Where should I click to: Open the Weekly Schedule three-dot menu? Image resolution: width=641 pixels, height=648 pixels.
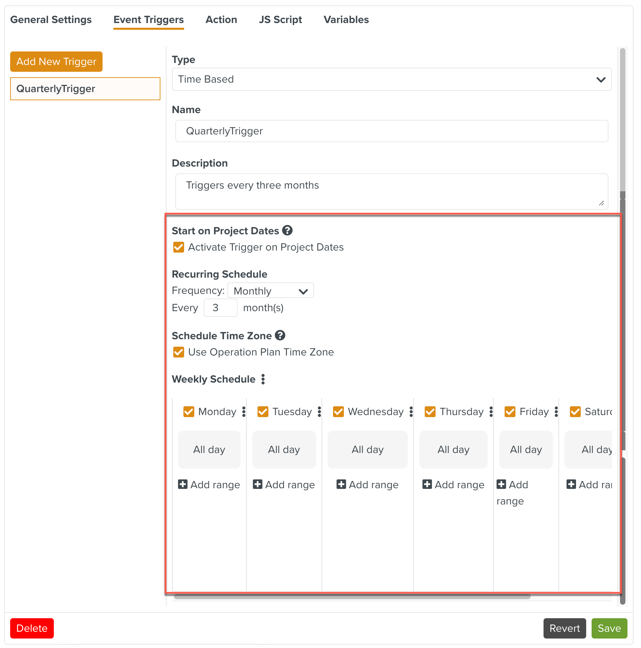pos(263,379)
